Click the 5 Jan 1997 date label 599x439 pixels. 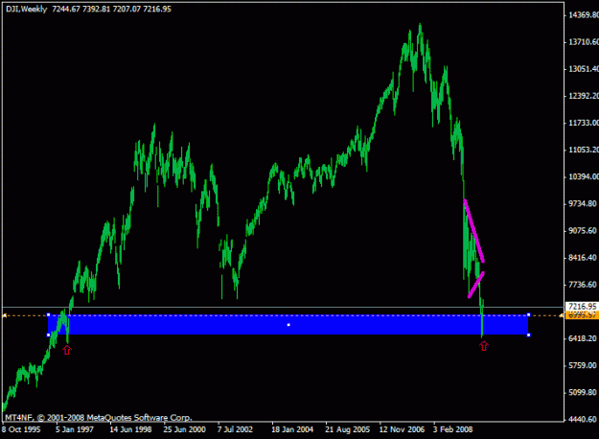pos(75,429)
